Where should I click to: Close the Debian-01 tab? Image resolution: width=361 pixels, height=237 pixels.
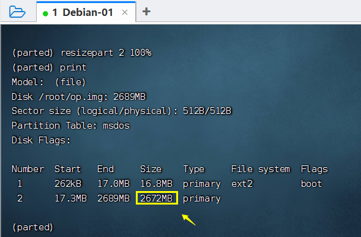pos(125,12)
